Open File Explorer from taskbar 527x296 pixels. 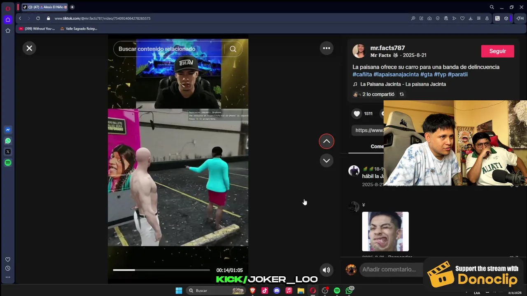pos(301,291)
